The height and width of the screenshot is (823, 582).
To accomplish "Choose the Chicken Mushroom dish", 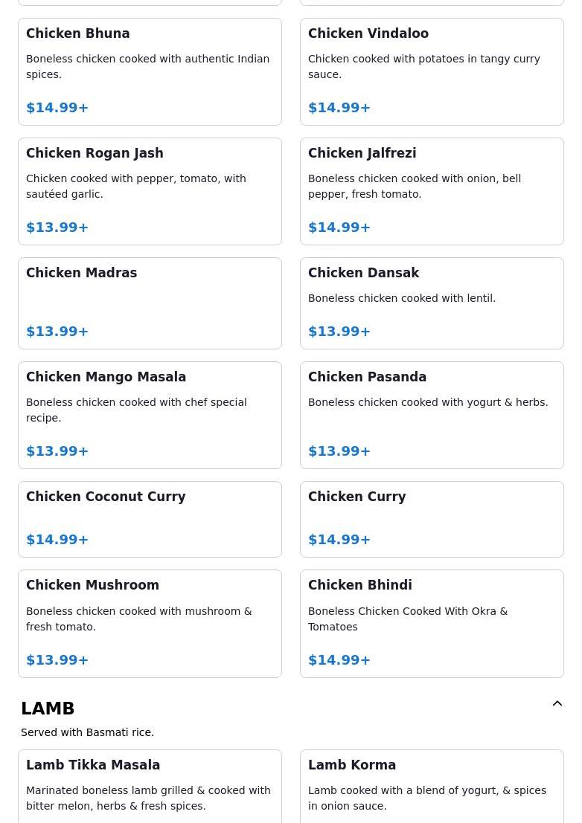I will (150, 623).
